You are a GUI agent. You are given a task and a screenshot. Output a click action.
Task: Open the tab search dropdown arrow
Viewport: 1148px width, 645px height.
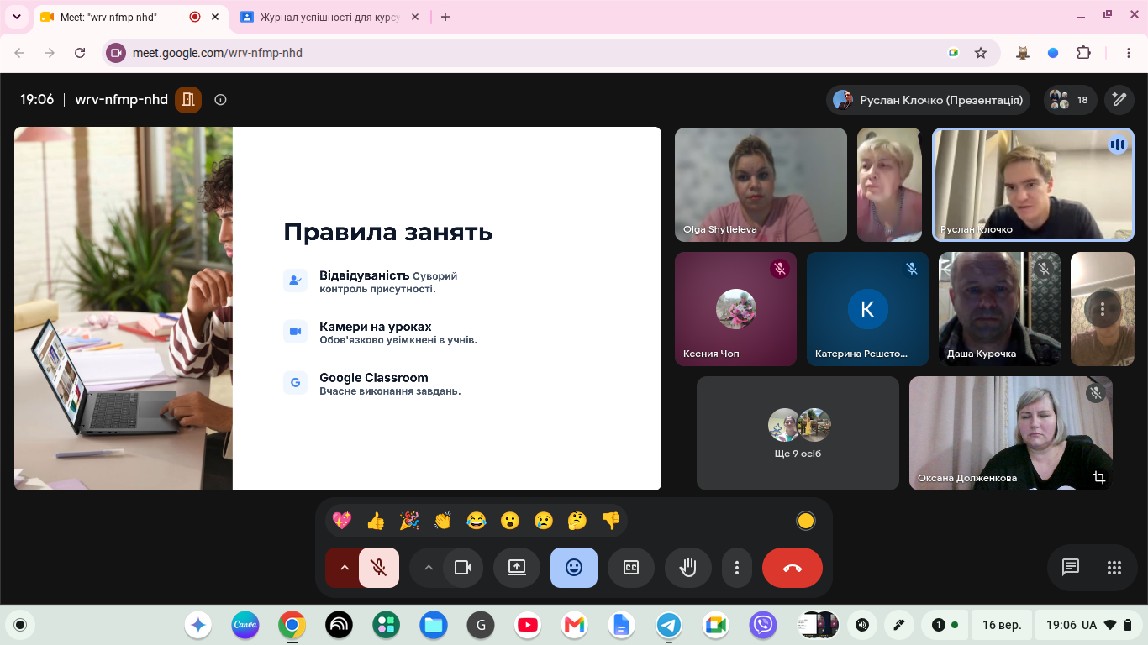pos(17,17)
